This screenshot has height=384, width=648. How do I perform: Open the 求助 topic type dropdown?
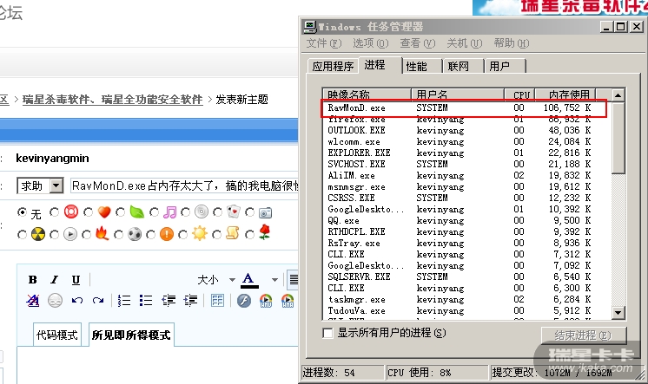(56, 185)
